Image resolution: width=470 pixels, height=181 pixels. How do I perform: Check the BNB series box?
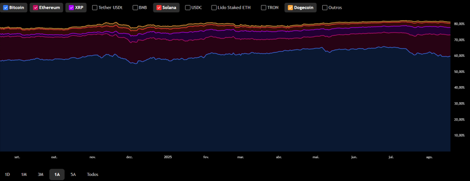(x=135, y=7)
